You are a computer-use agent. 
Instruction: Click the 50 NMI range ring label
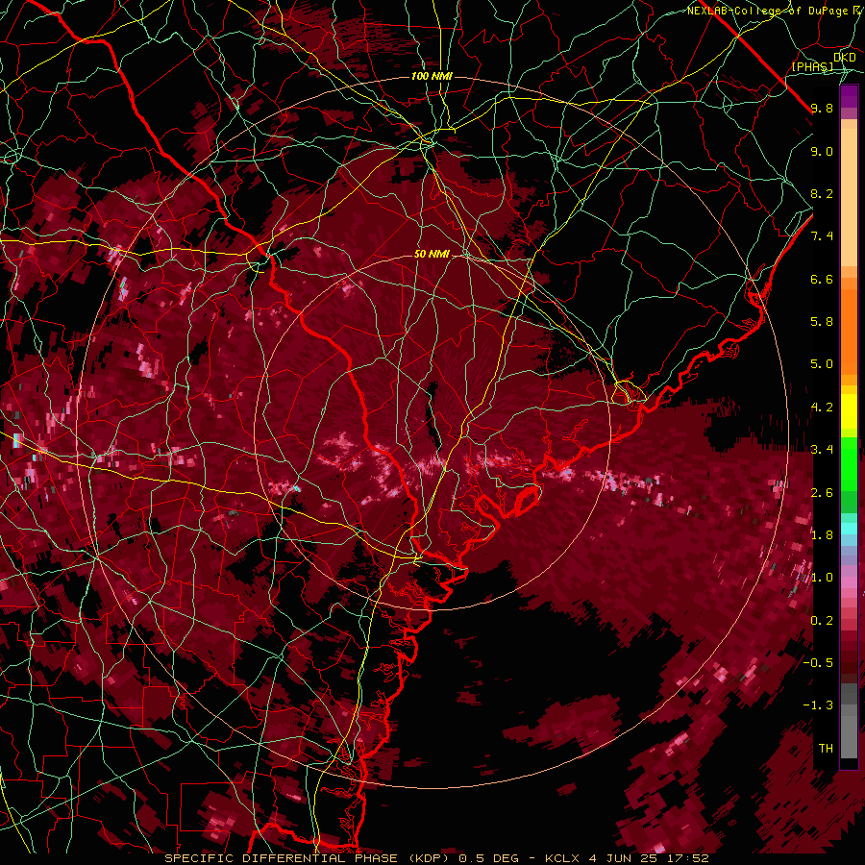432,254
